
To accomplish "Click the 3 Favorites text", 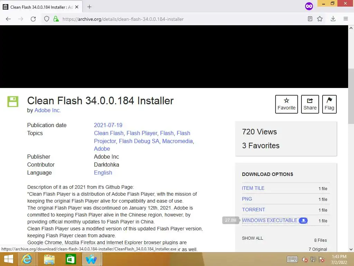I will [261, 145].
